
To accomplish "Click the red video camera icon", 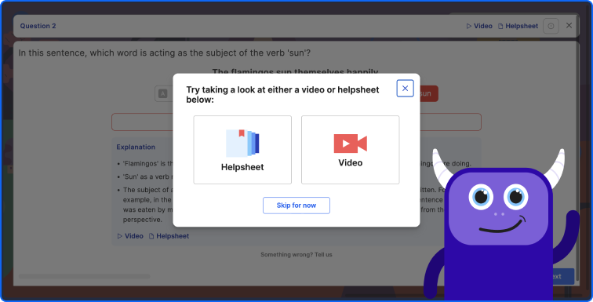I will coord(350,144).
